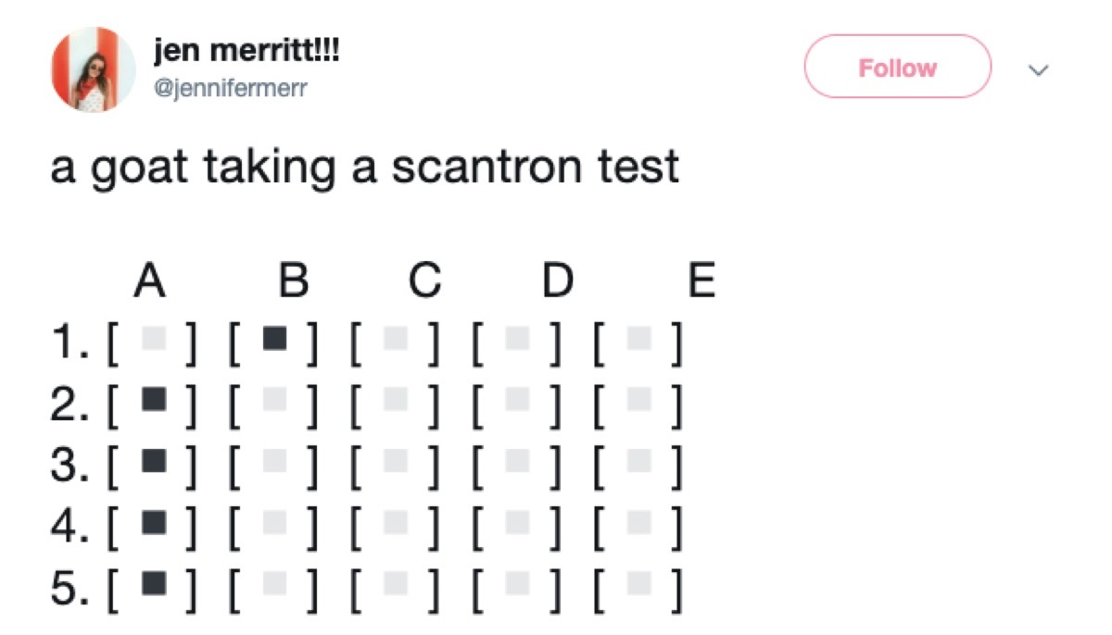The image size is (1112, 635).
Task: Select answer A for question 2
Action: tap(151, 400)
